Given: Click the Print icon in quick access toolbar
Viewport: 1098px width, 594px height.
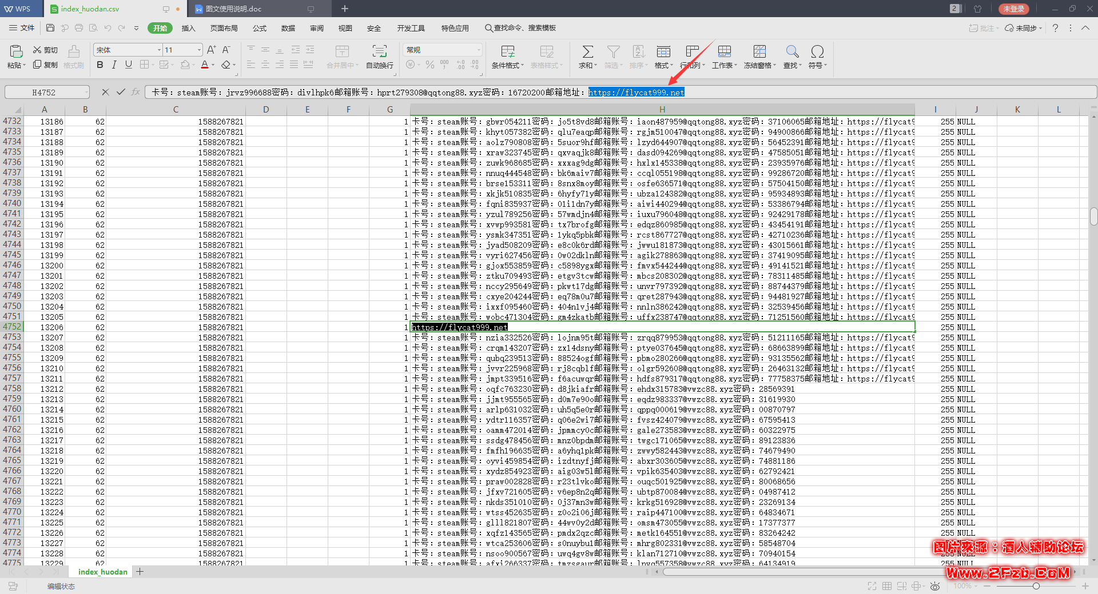Looking at the screenshot, I should tap(79, 28).
